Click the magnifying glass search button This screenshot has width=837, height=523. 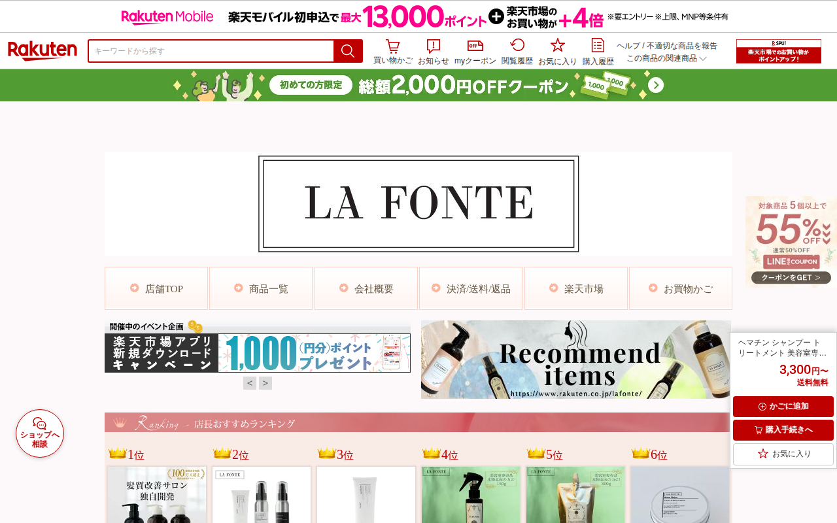[348, 51]
